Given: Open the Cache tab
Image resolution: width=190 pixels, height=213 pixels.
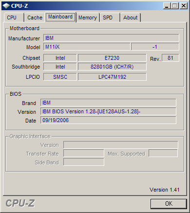Looking at the screenshot, I should click(x=35, y=18).
